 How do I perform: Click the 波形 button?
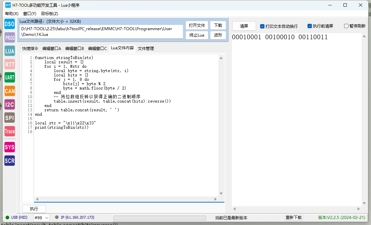pyautogui.click(x=218, y=35)
